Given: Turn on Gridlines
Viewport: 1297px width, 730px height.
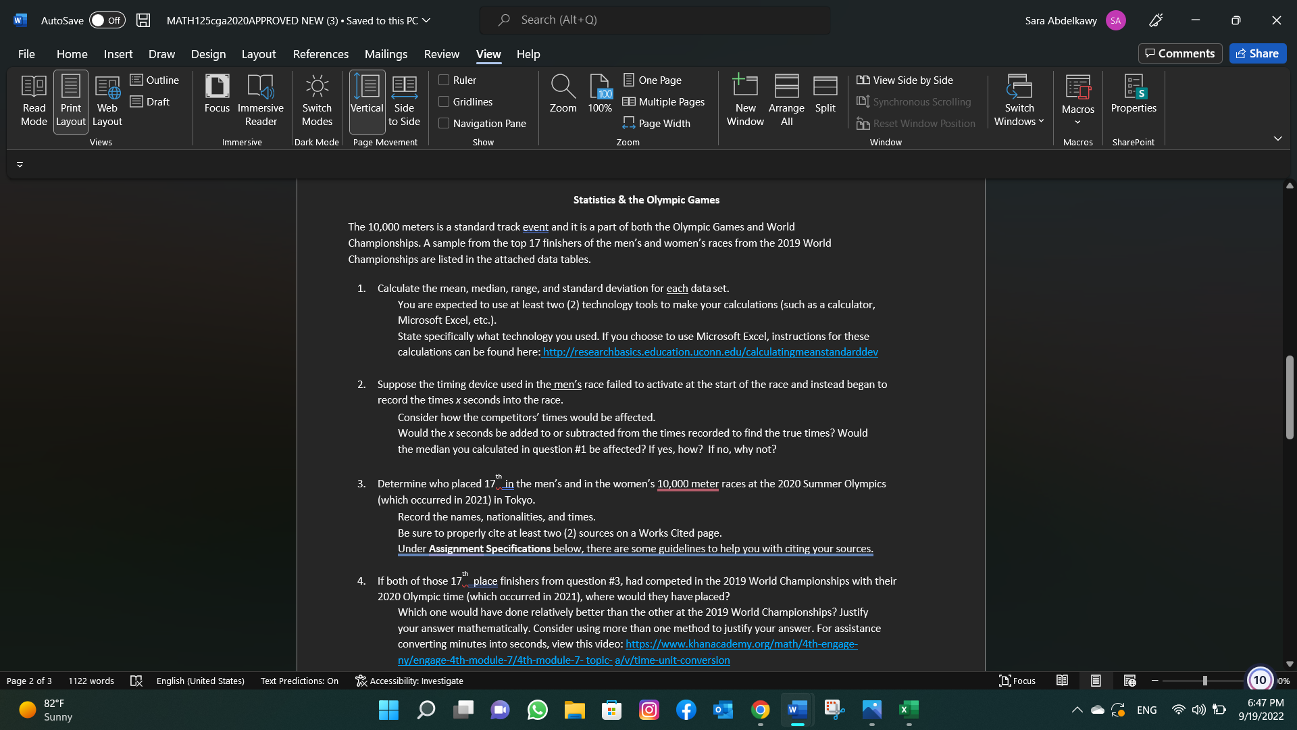Looking at the screenshot, I should pyautogui.click(x=444, y=101).
